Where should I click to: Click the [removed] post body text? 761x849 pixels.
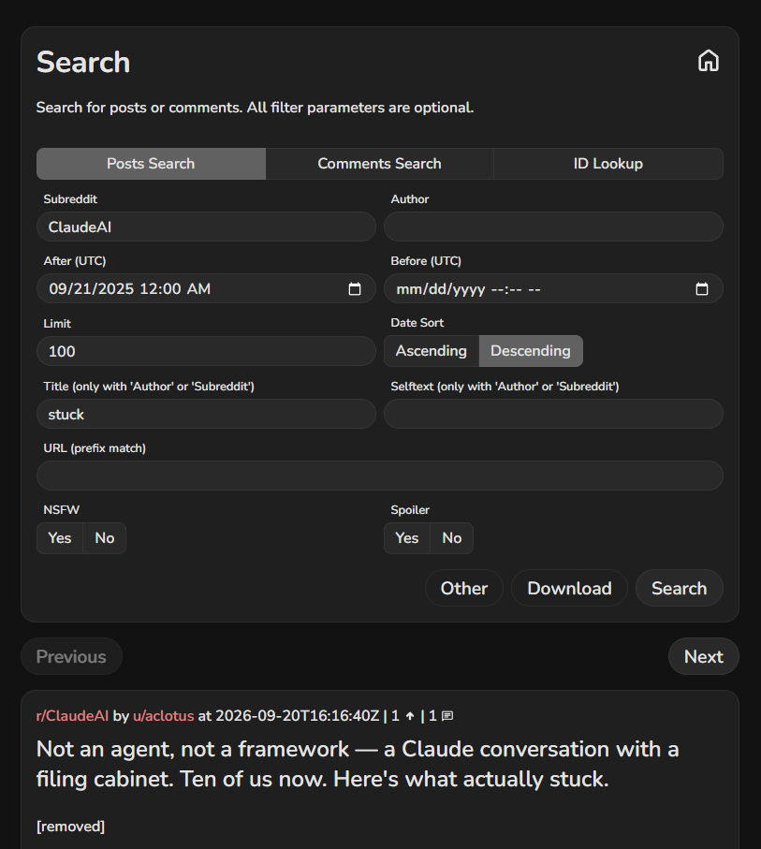click(x=70, y=827)
